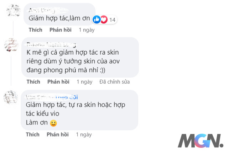Image resolution: width=228 pixels, height=151 pixels.
Task: Open the second commenter's avatar
Action: (11, 45)
